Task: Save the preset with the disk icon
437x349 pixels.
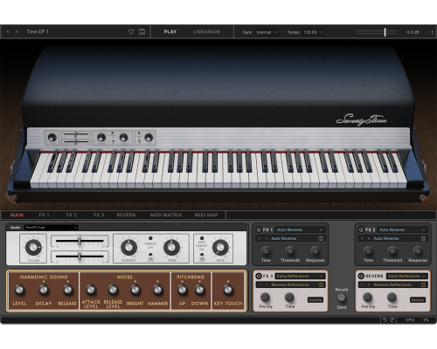Action: [142, 31]
